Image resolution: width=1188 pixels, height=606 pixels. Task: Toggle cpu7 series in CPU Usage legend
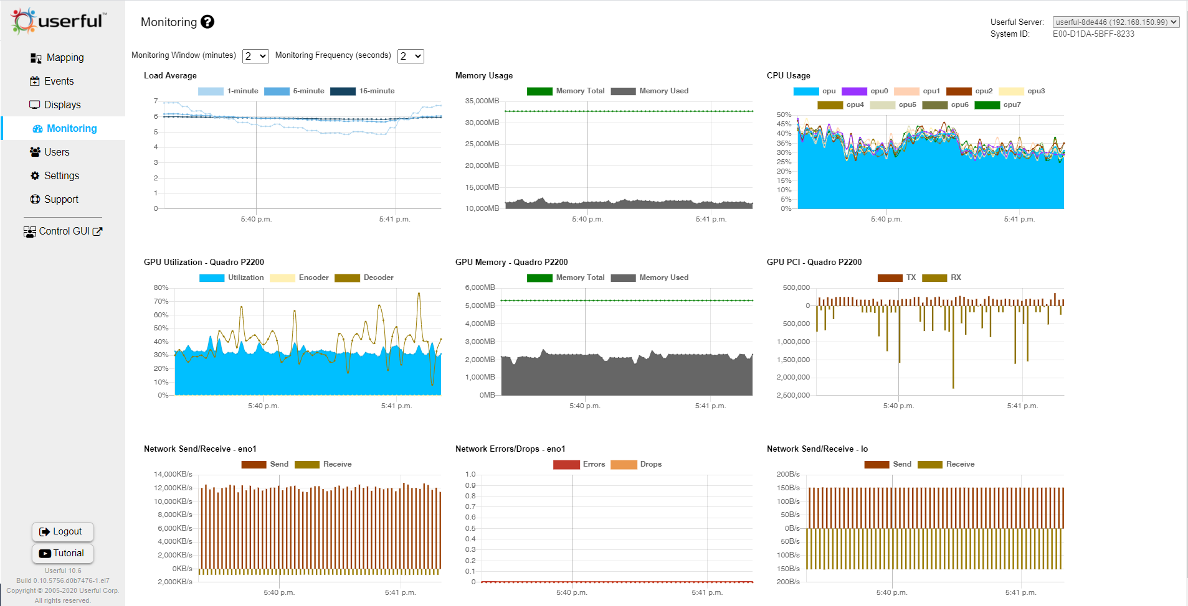coord(997,105)
